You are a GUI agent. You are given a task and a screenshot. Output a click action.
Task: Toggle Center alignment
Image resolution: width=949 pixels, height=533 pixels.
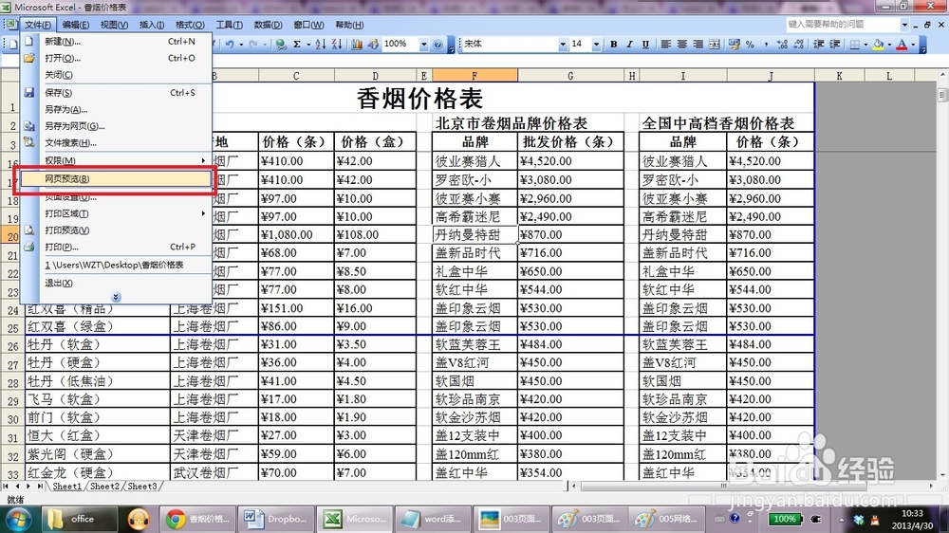tap(681, 45)
